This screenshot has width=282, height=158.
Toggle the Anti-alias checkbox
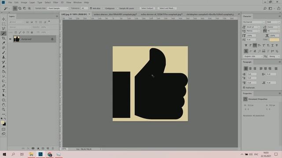(91, 8)
